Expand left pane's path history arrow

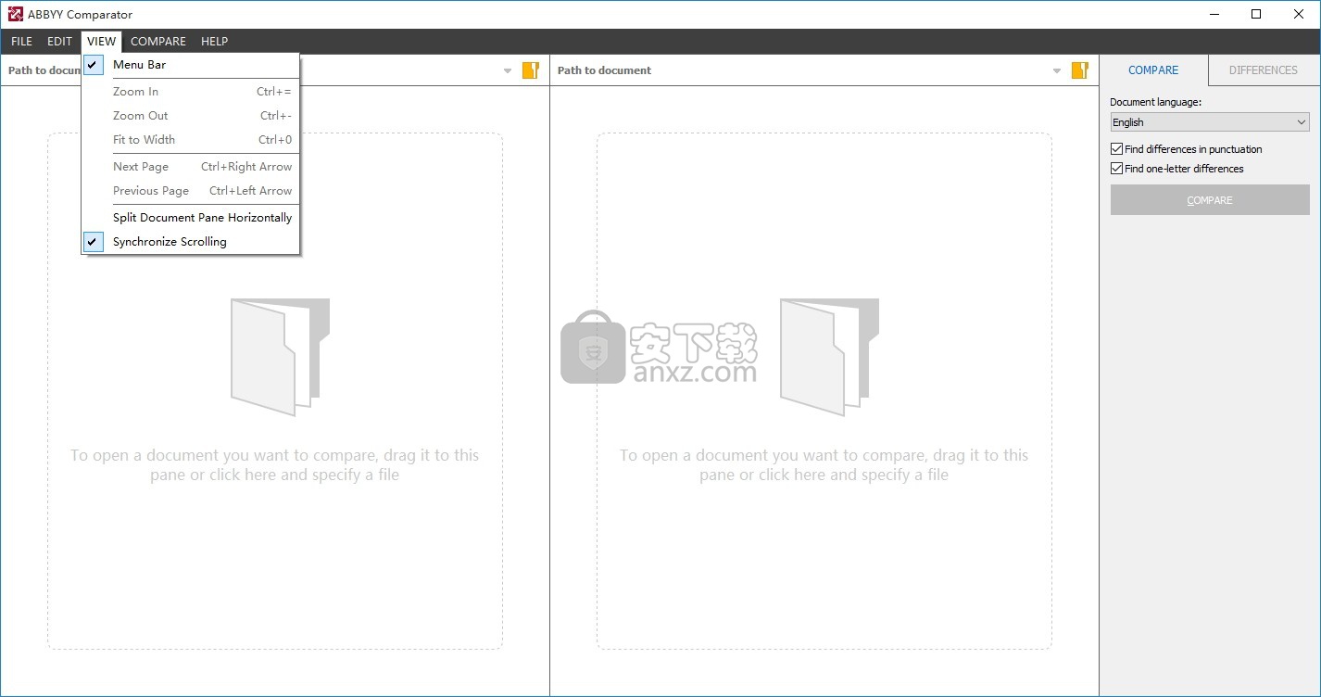pos(508,71)
